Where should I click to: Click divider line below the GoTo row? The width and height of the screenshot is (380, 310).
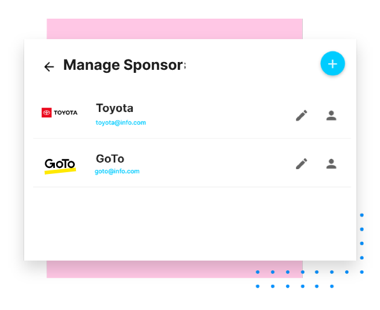click(x=192, y=187)
